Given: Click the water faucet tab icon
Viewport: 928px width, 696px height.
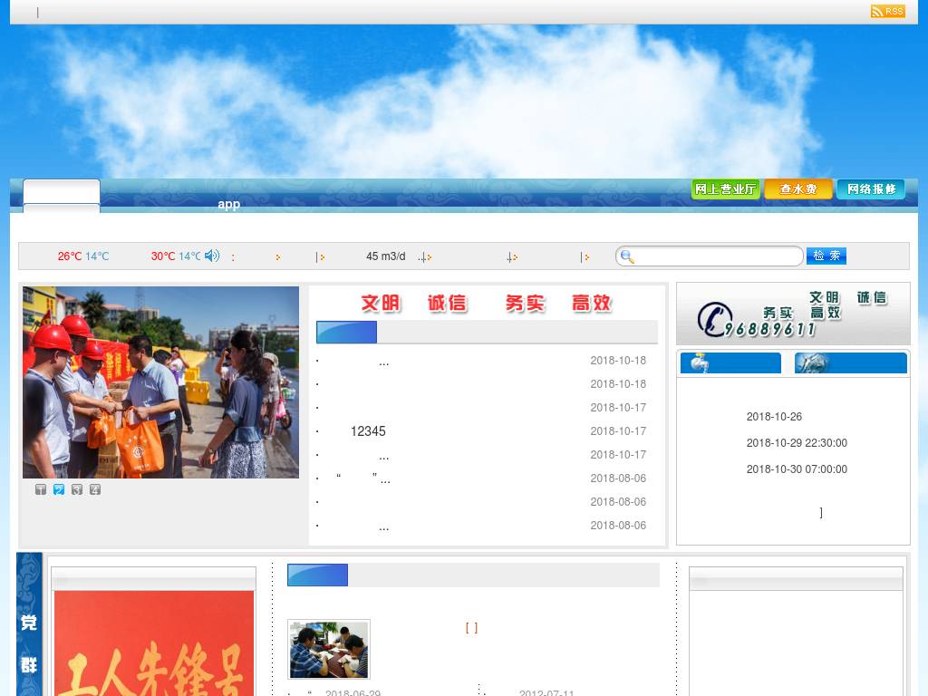Looking at the screenshot, I should point(699,363).
